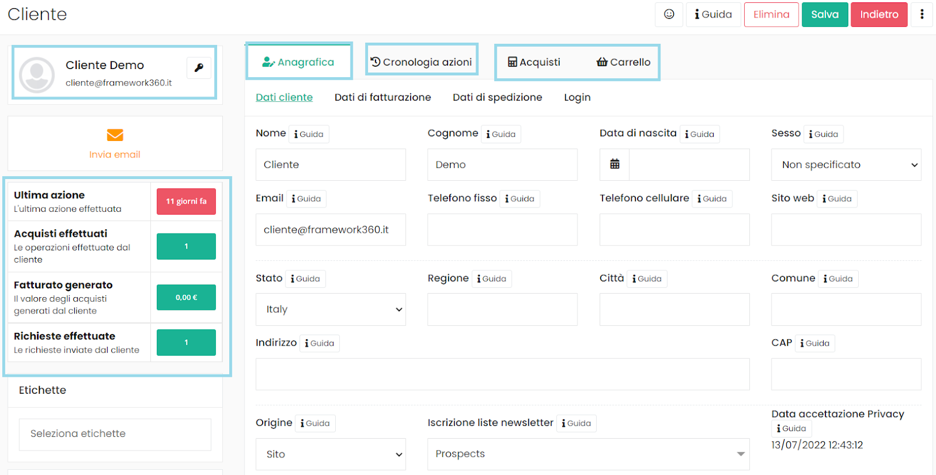Open the Data di nascita calendar picker
The width and height of the screenshot is (936, 475).
point(615,164)
